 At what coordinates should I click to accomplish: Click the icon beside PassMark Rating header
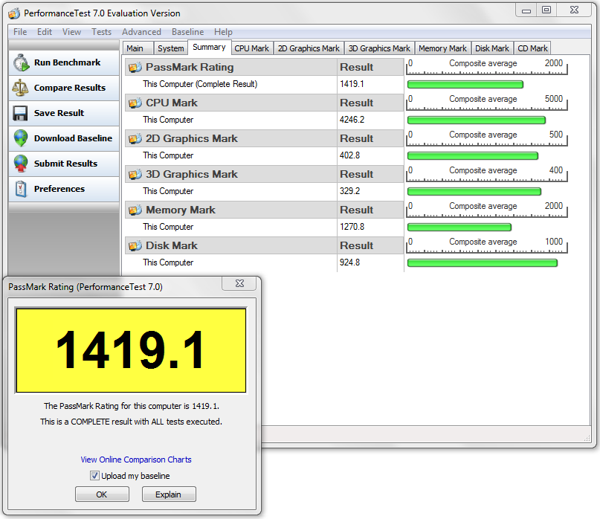(135, 68)
